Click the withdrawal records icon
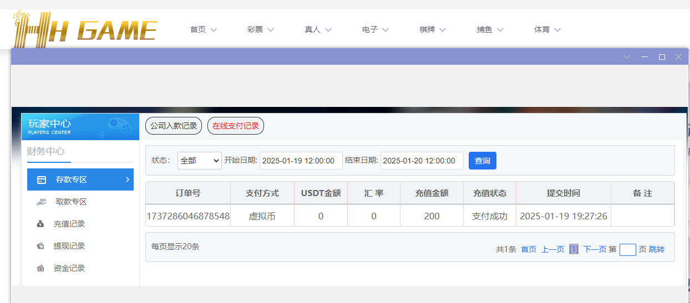690x303 pixels. pos(40,246)
